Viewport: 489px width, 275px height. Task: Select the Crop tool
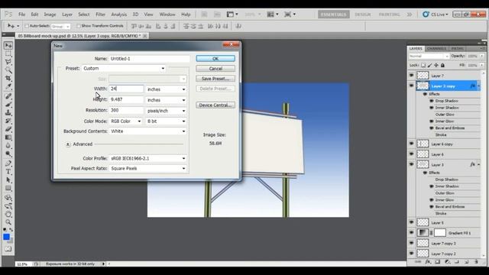point(8,78)
